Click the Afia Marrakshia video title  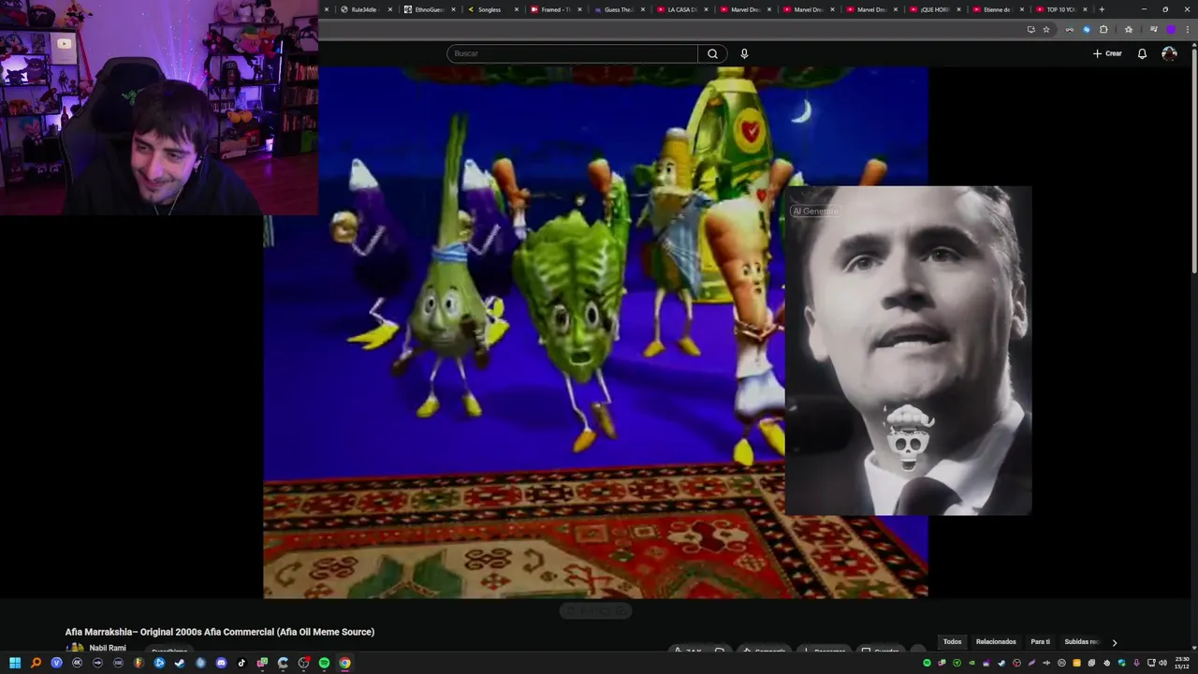[220, 632]
